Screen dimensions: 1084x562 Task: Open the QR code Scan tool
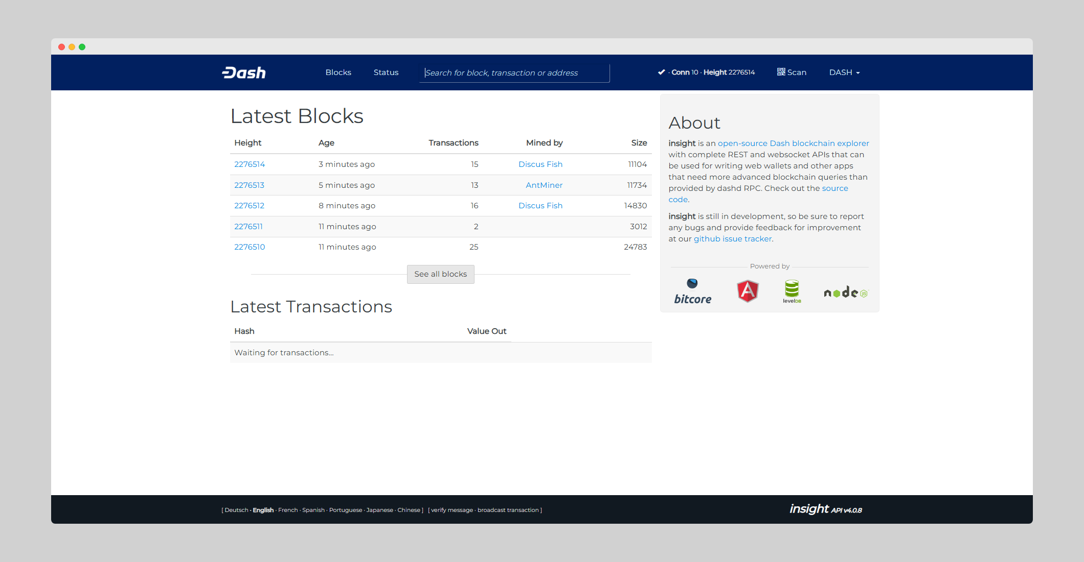792,72
